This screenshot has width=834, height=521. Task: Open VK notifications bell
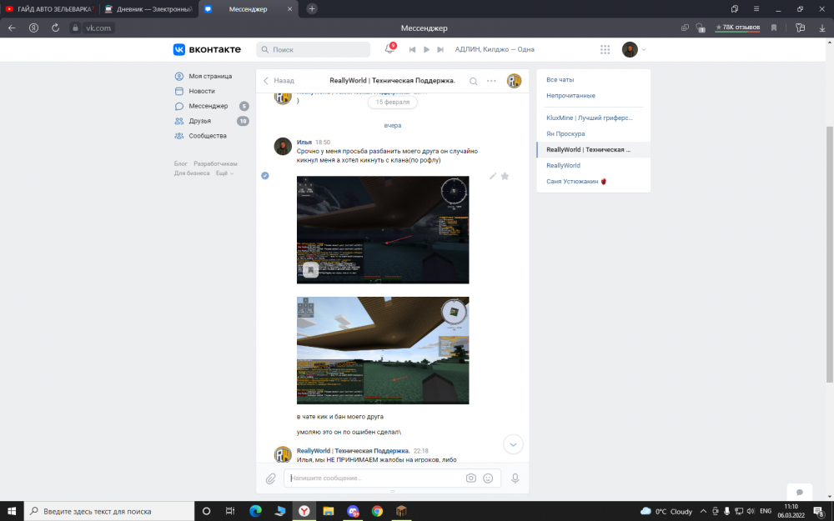pos(389,49)
